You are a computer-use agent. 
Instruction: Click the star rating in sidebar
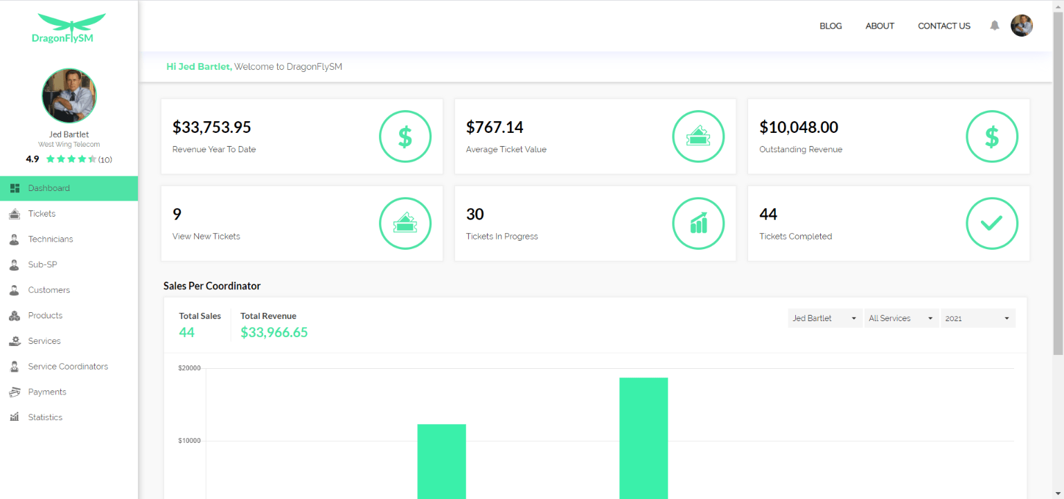pos(71,159)
